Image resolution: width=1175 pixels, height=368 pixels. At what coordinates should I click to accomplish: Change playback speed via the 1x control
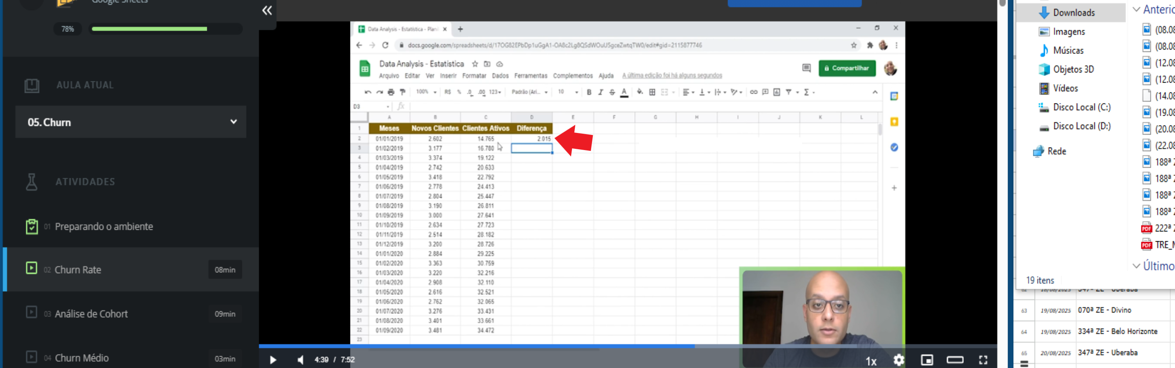pos(871,361)
